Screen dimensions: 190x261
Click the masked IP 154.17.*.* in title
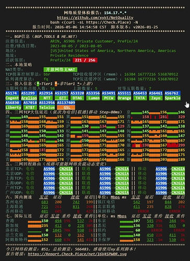coord(115,13)
